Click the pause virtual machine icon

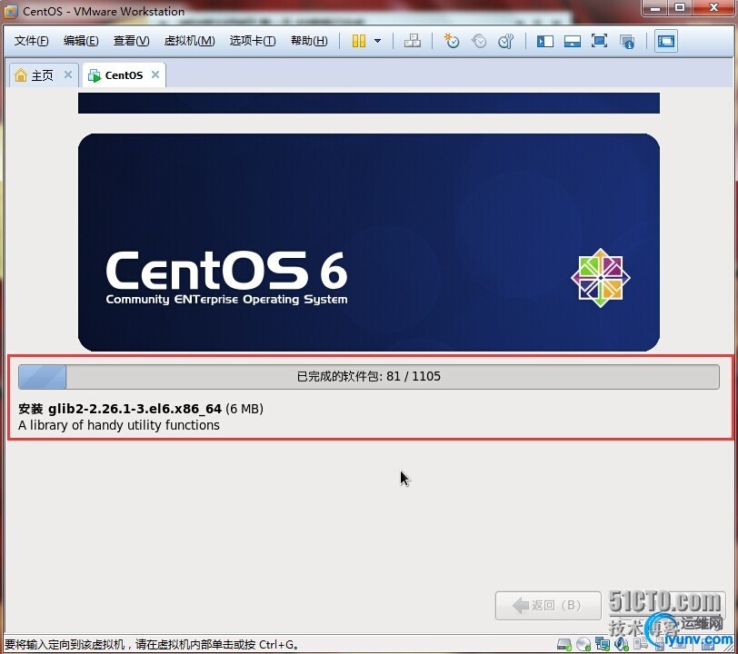coord(359,41)
